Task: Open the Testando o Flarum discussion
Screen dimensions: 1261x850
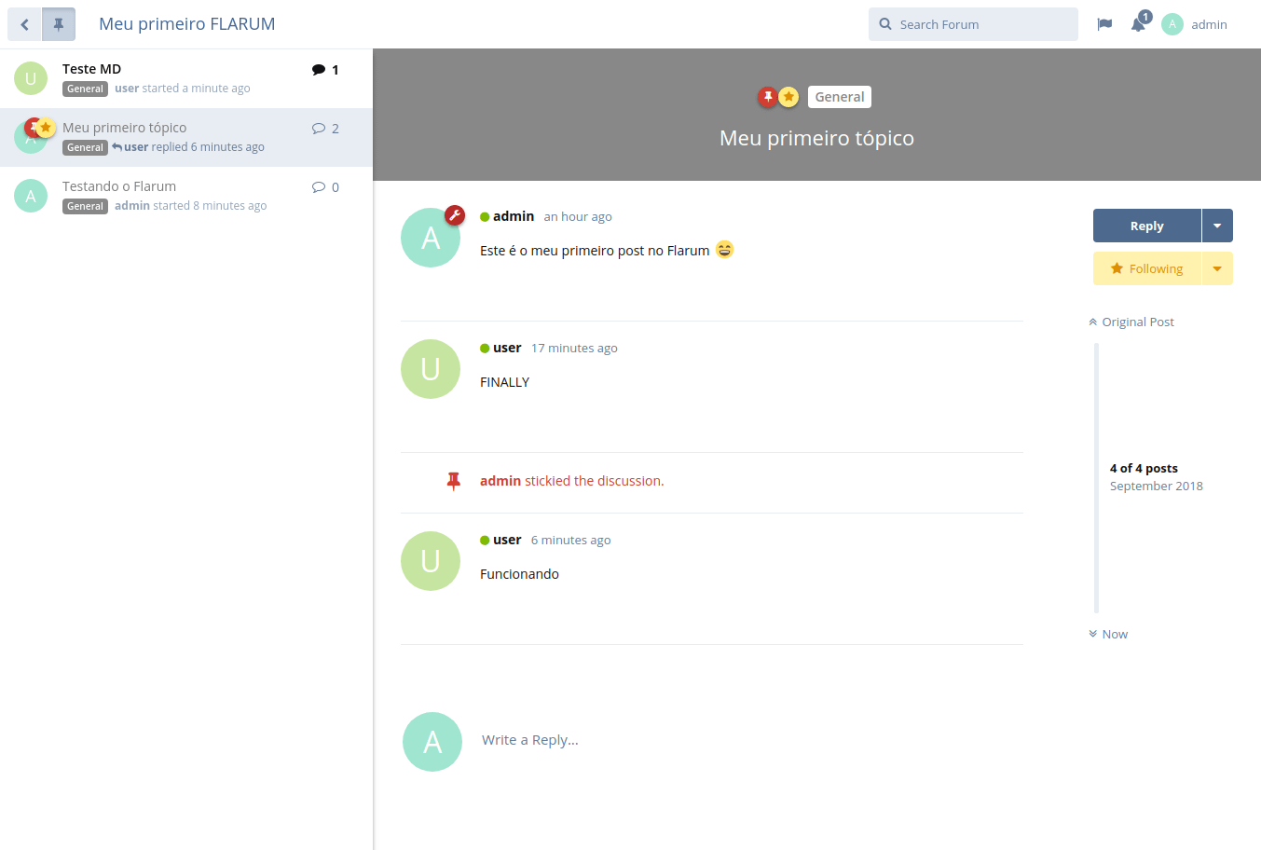Action: click(x=119, y=186)
